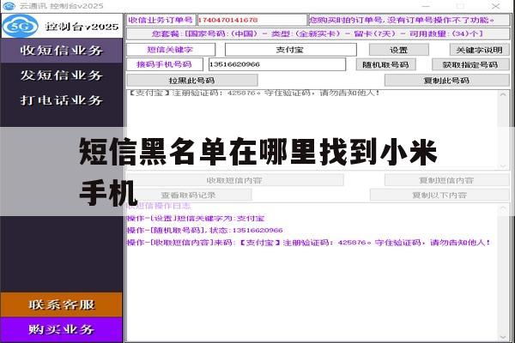Click the 5G cloud logo icon
This screenshot has width=515, height=343.
[21, 26]
